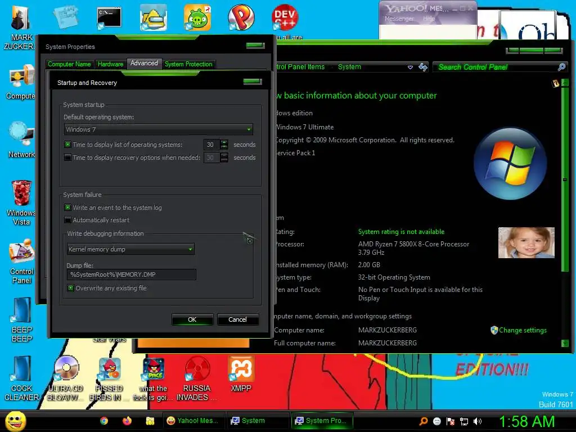The height and width of the screenshot is (432, 576).
Task: Launch the Command Prompt desktop shortcut
Action: (x=109, y=19)
